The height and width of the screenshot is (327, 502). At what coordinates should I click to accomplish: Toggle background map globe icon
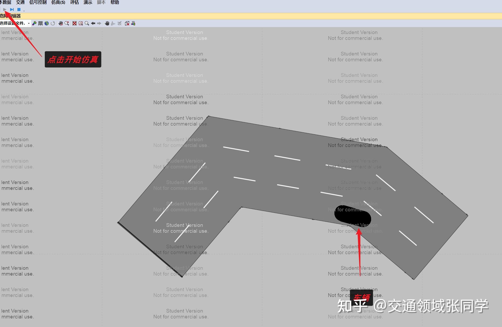[47, 23]
